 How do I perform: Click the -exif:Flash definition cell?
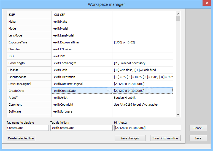pos(82,70)
